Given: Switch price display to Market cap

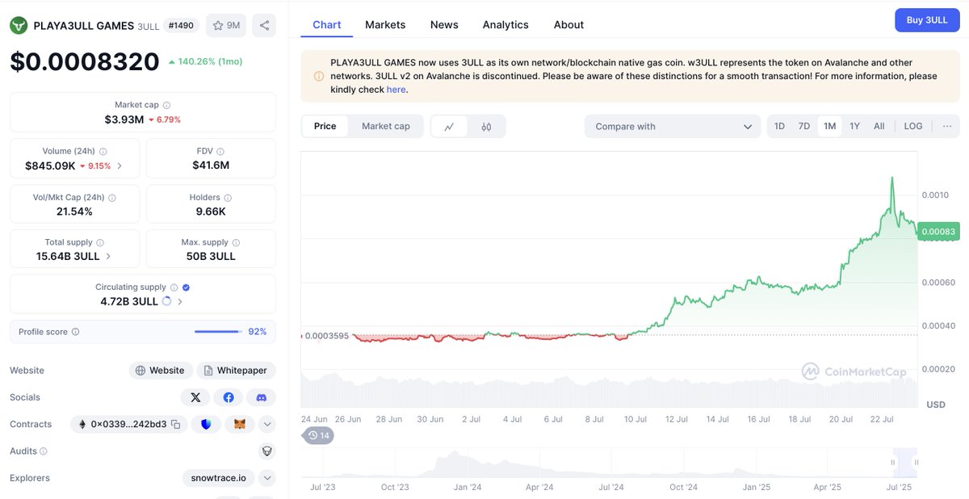Looking at the screenshot, I should (386, 126).
